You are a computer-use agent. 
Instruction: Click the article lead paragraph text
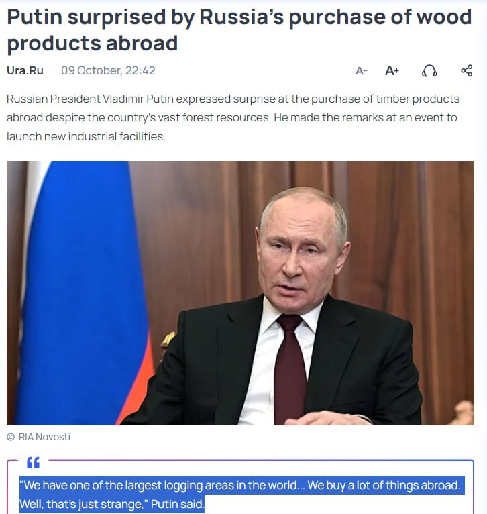(233, 117)
